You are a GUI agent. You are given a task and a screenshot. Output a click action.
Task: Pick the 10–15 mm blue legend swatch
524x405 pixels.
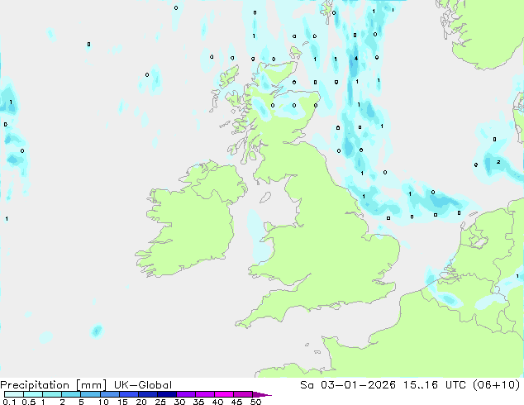click(109, 394)
